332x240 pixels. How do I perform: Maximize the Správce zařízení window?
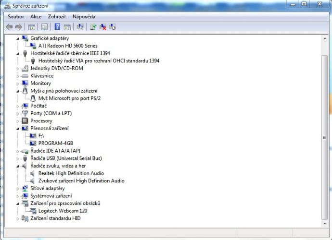[x=304, y=4]
